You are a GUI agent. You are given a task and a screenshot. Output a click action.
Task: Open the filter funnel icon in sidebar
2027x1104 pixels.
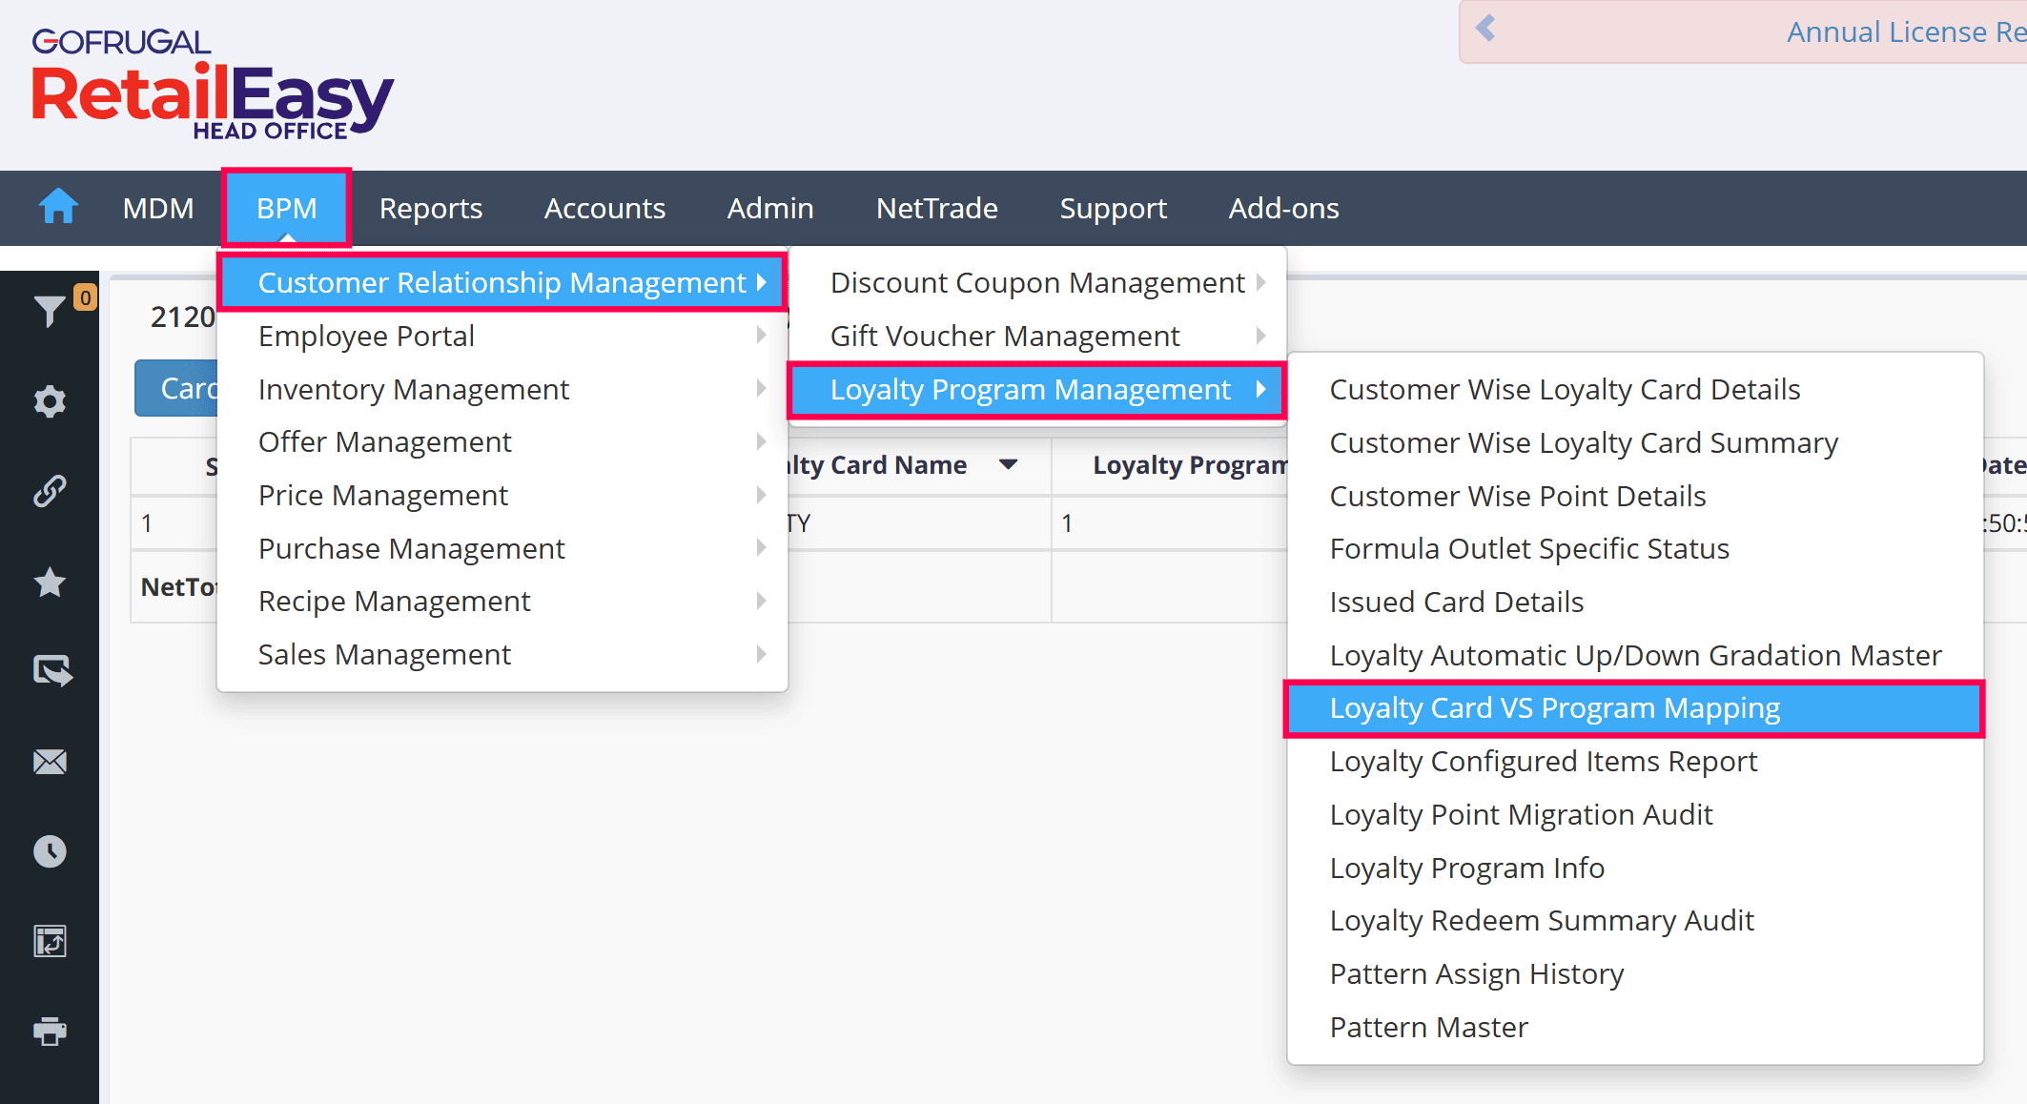(50, 311)
